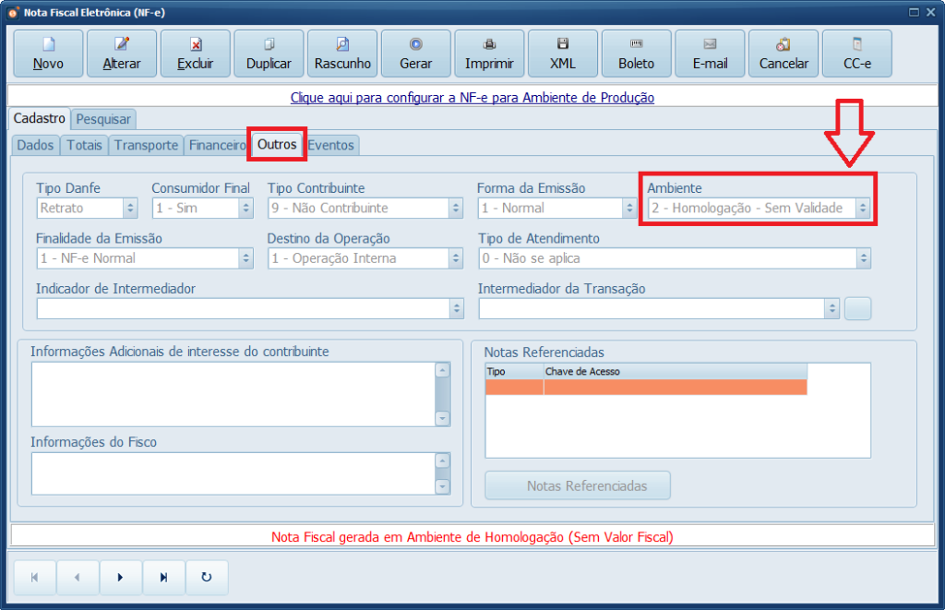Generate the NF-e with Gerar
945x610 pixels.
tap(416, 54)
